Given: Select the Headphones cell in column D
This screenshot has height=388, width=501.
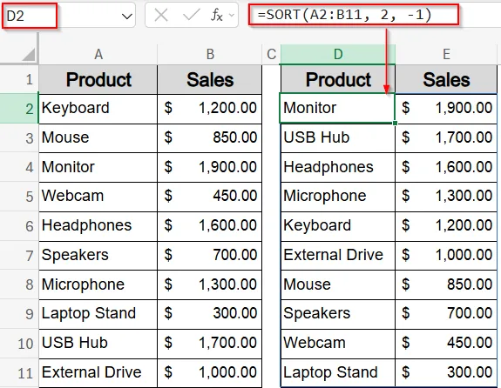Looking at the screenshot, I should (338, 167).
